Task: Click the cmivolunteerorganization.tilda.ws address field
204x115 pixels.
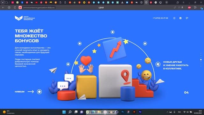Action: (39, 8)
